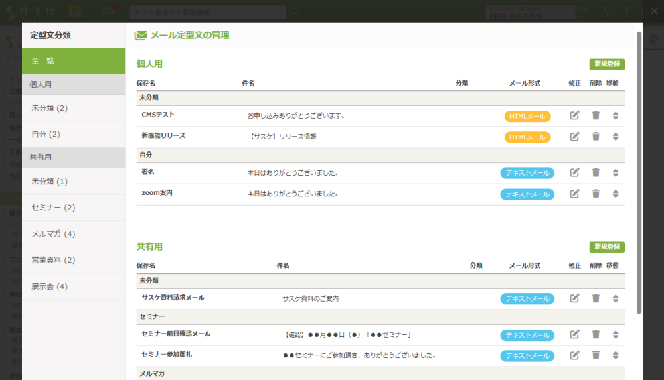Click edit icon for セミナー前日確認メール
664x380 pixels.
tap(575, 334)
